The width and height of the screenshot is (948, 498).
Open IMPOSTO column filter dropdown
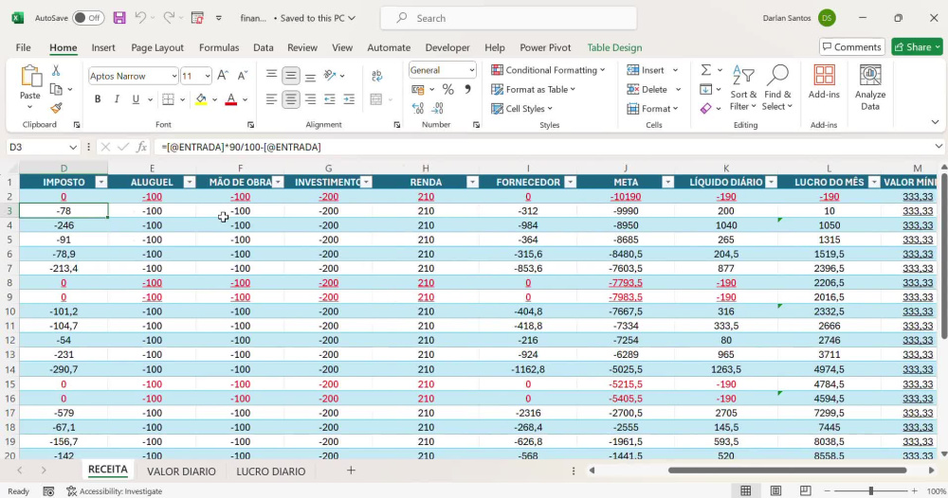pos(101,183)
